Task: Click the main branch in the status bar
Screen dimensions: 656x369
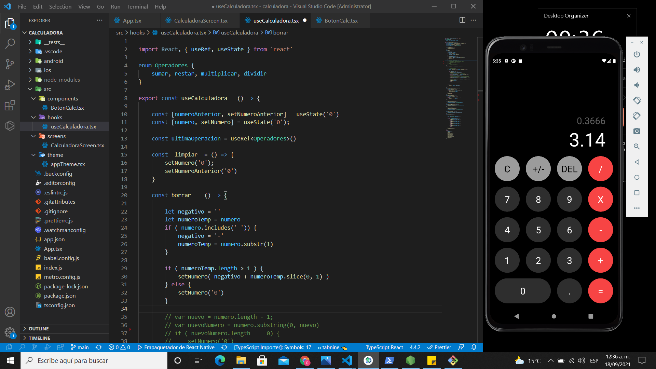Action: pos(79,347)
